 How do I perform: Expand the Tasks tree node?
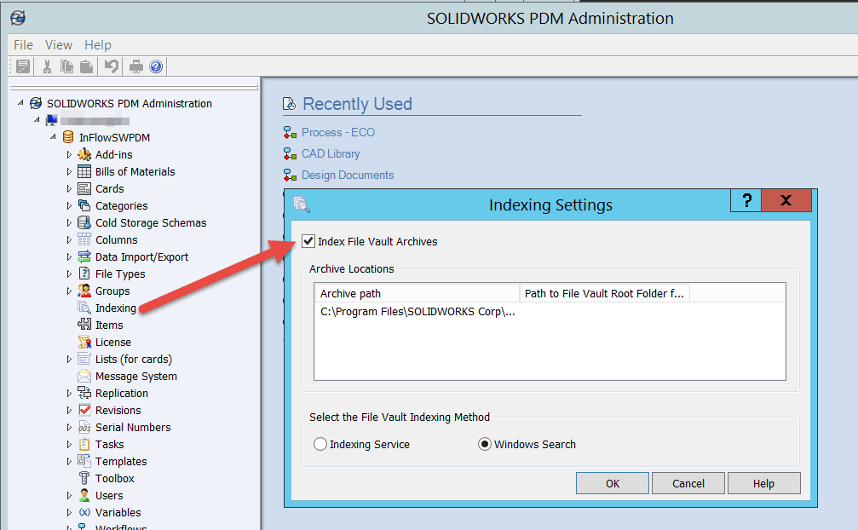click(69, 444)
